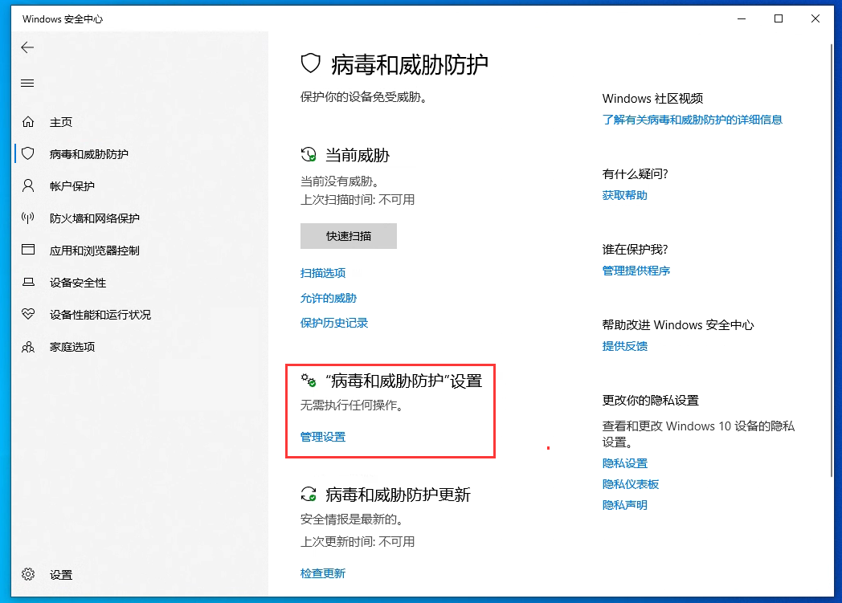
Task: Open 防火墙和网络保护 page
Action: [95, 218]
